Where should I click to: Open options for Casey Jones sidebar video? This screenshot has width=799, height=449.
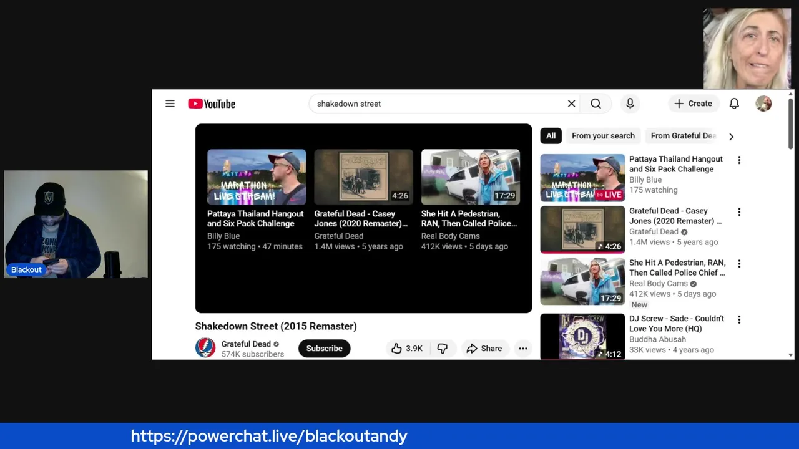point(739,212)
